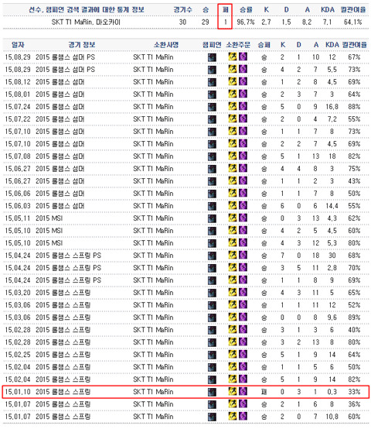Click the KDA column header in the match table
Viewport: 371px width, 429px height.
[x=332, y=45]
